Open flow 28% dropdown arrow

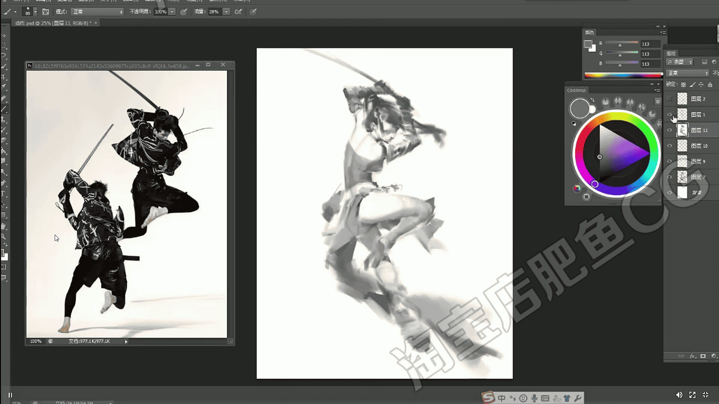pyautogui.click(x=226, y=12)
